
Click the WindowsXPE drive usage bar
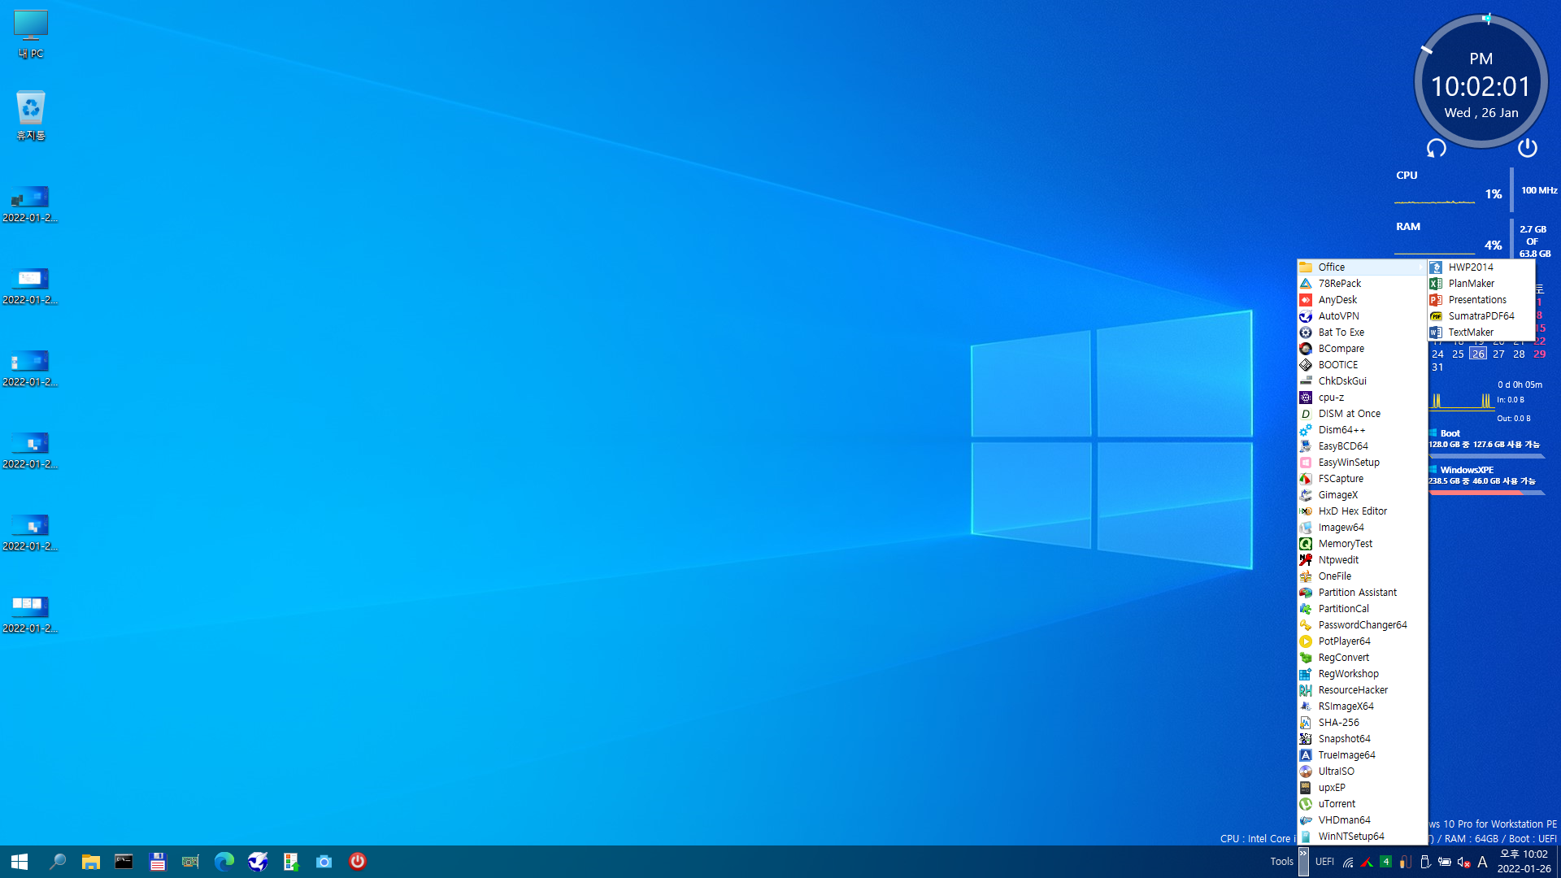click(1486, 492)
